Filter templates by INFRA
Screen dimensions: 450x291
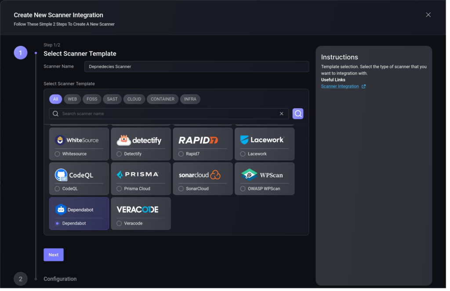190,99
